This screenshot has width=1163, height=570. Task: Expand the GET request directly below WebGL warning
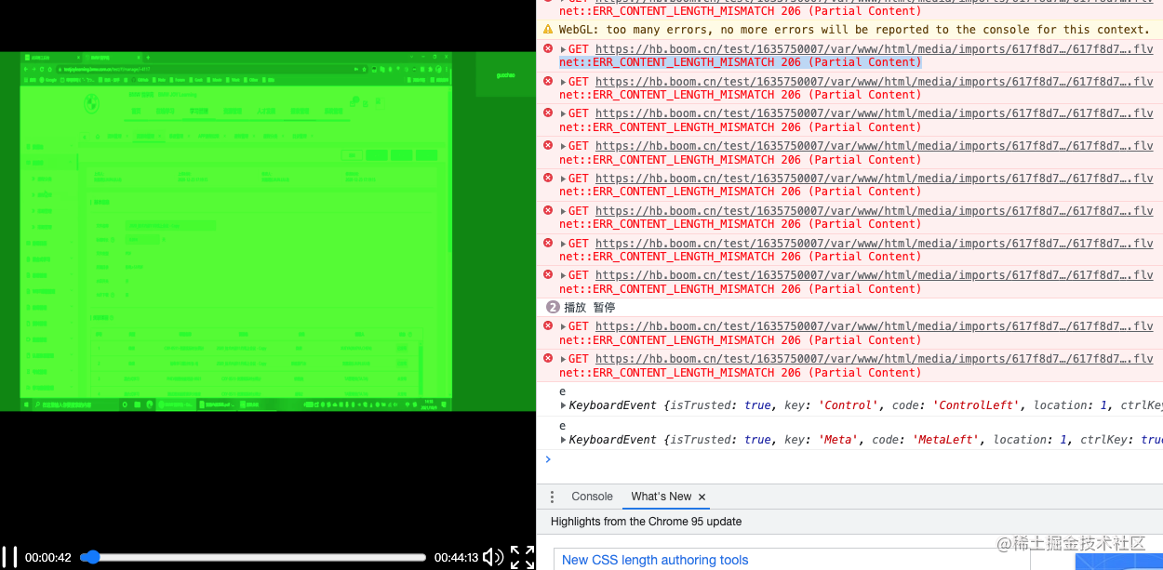(563, 49)
